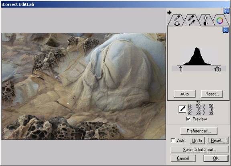Click the help icon inside the histogram panel
Image resolution: width=231 pixels, height=166 pixels.
[225, 30]
